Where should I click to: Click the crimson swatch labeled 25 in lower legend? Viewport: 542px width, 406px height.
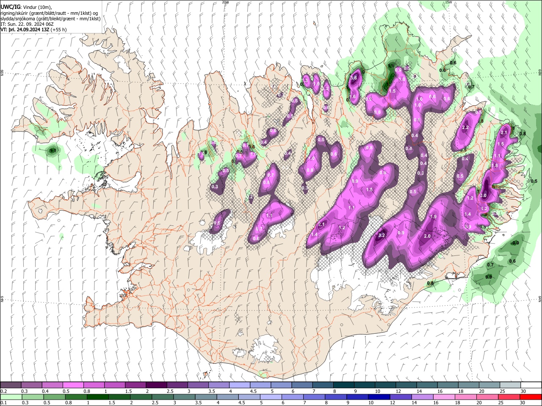tap(509, 397)
